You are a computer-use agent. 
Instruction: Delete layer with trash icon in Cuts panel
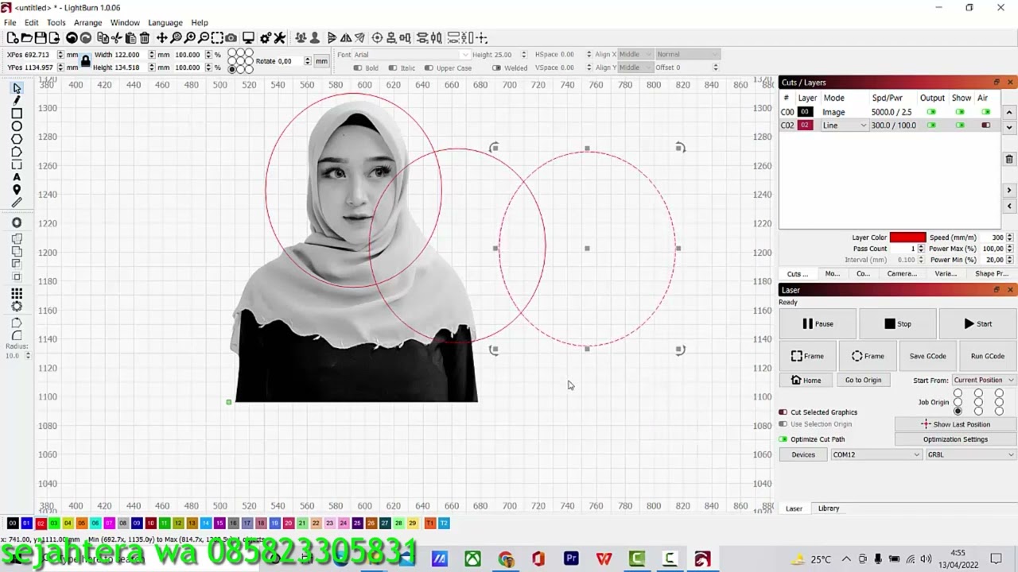[1009, 160]
